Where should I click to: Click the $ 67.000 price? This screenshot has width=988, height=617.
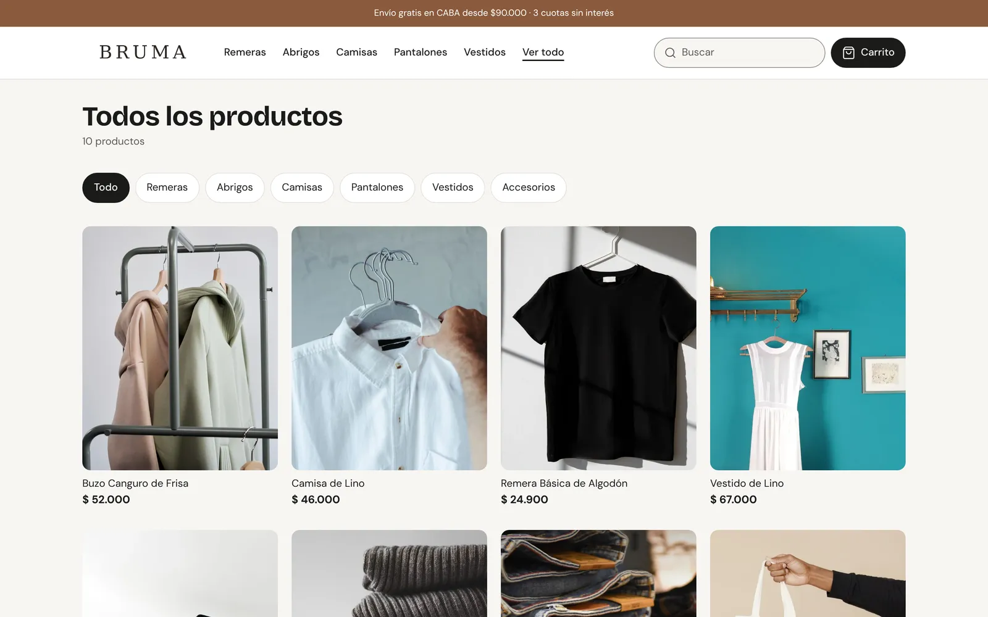point(733,500)
